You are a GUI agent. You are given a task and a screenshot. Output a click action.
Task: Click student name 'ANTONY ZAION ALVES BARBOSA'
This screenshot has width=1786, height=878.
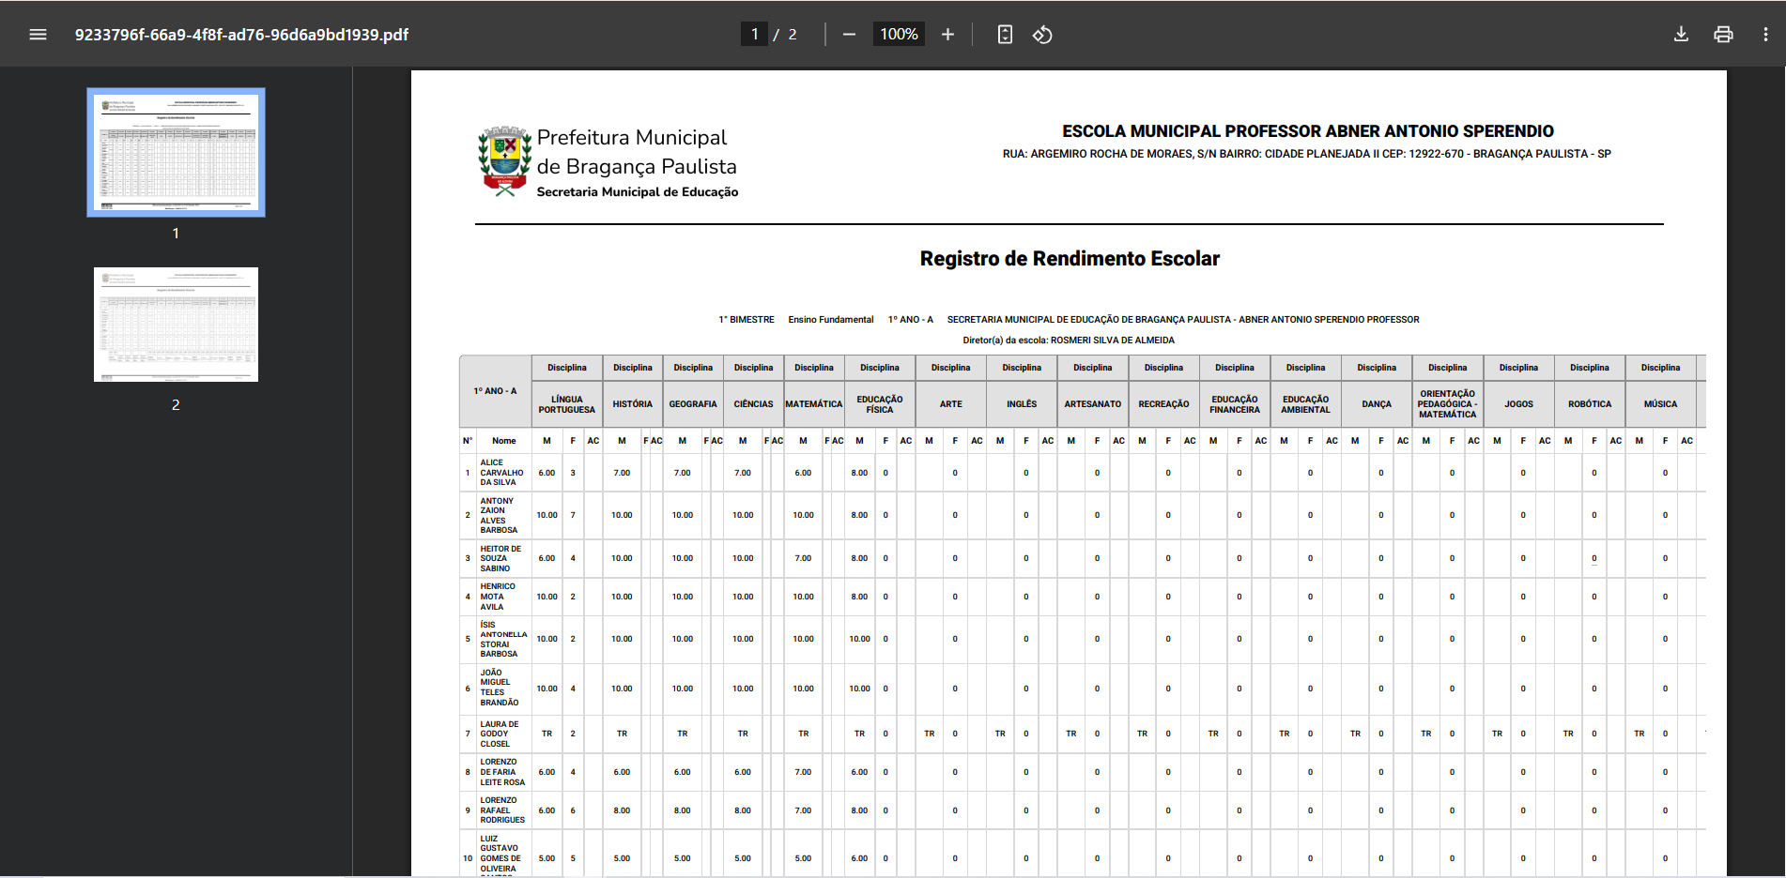tap(499, 516)
